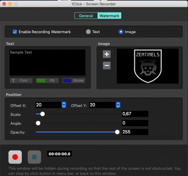
Task: Select the Text radio button
Action: coord(88,32)
